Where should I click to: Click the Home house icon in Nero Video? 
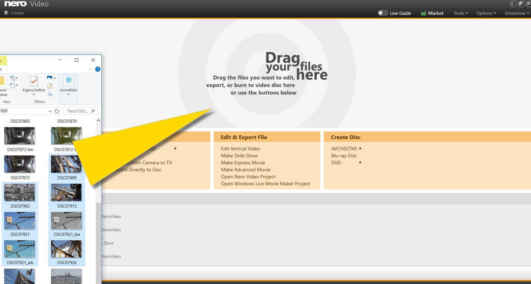click(x=6, y=13)
